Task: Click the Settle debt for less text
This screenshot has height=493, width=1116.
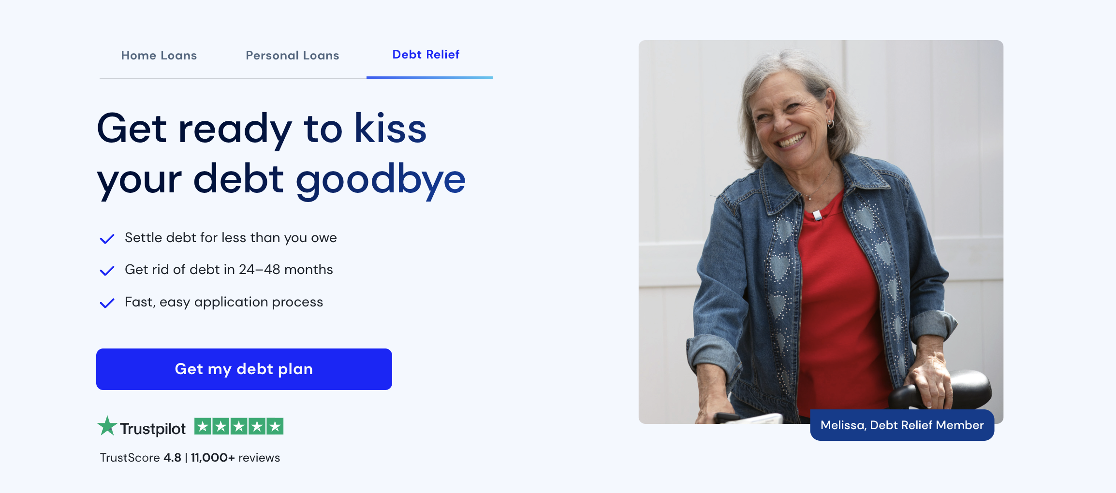Action: click(231, 238)
